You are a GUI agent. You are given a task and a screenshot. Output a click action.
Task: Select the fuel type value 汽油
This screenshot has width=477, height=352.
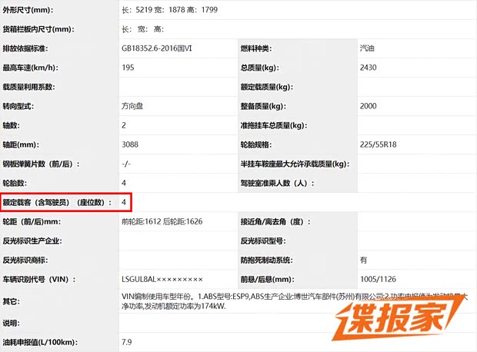368,48
